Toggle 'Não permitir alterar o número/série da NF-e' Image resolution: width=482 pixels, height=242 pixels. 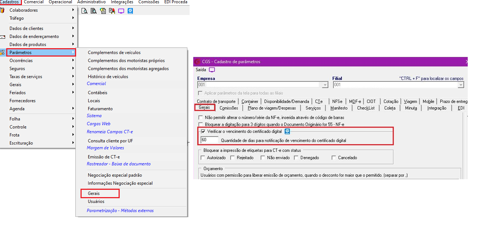(200, 118)
